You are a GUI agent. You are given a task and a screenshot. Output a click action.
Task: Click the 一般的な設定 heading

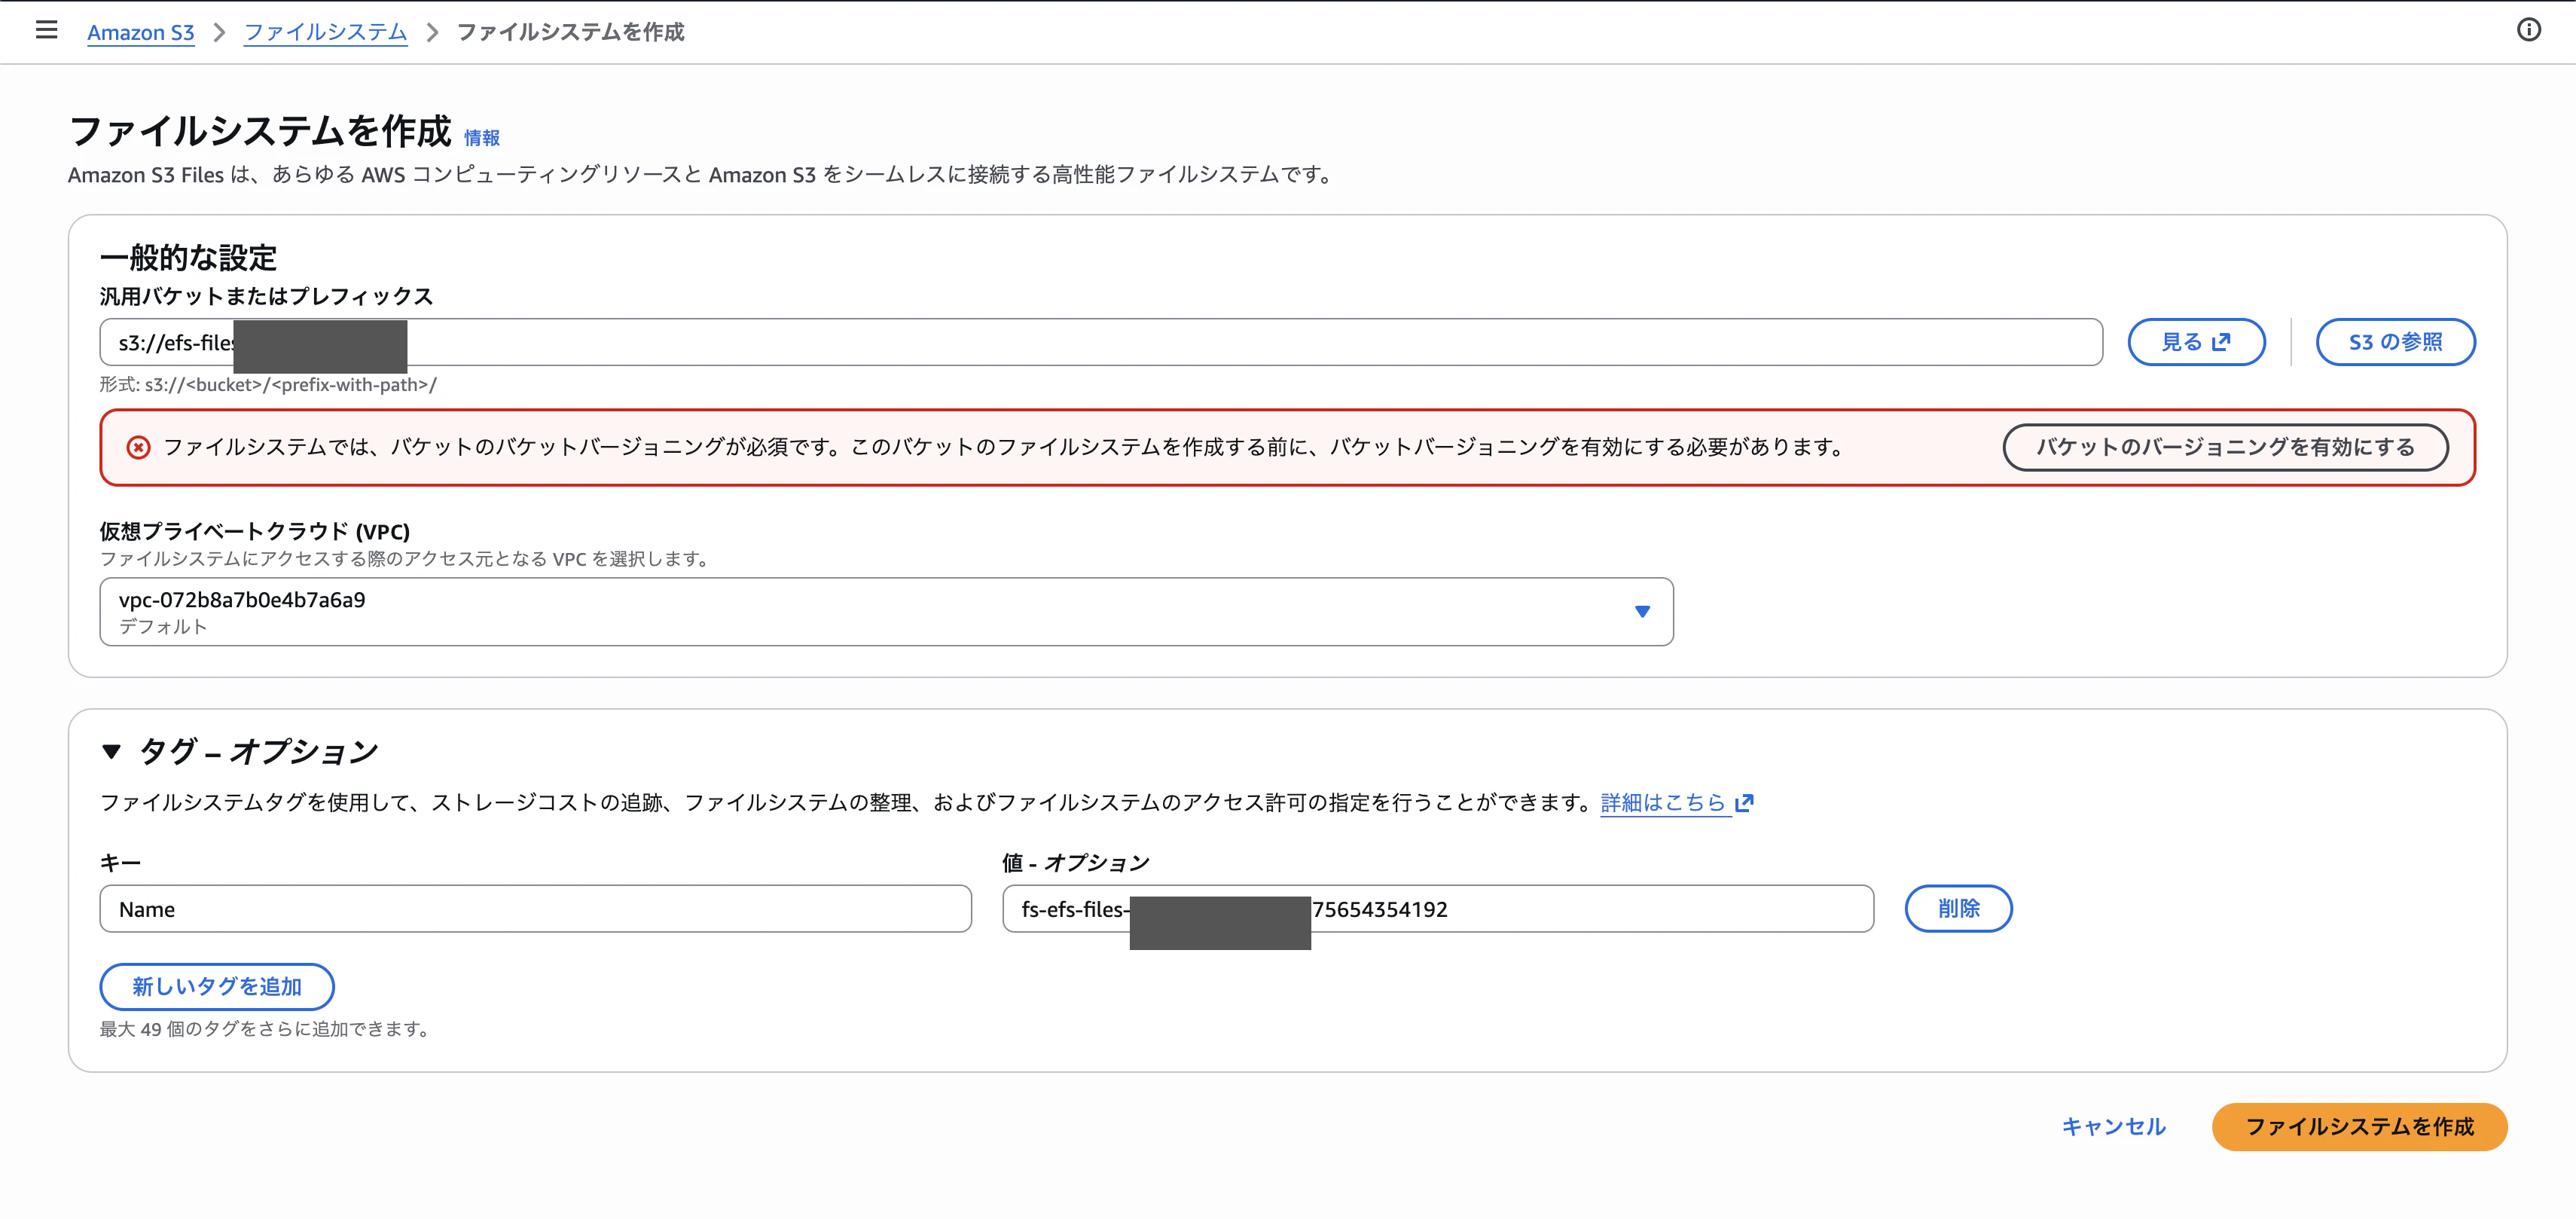click(x=188, y=257)
